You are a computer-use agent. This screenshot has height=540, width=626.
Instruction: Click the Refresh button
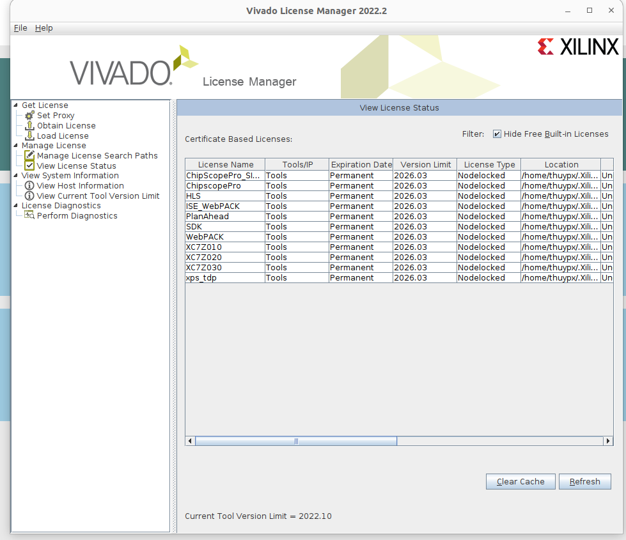tap(585, 481)
